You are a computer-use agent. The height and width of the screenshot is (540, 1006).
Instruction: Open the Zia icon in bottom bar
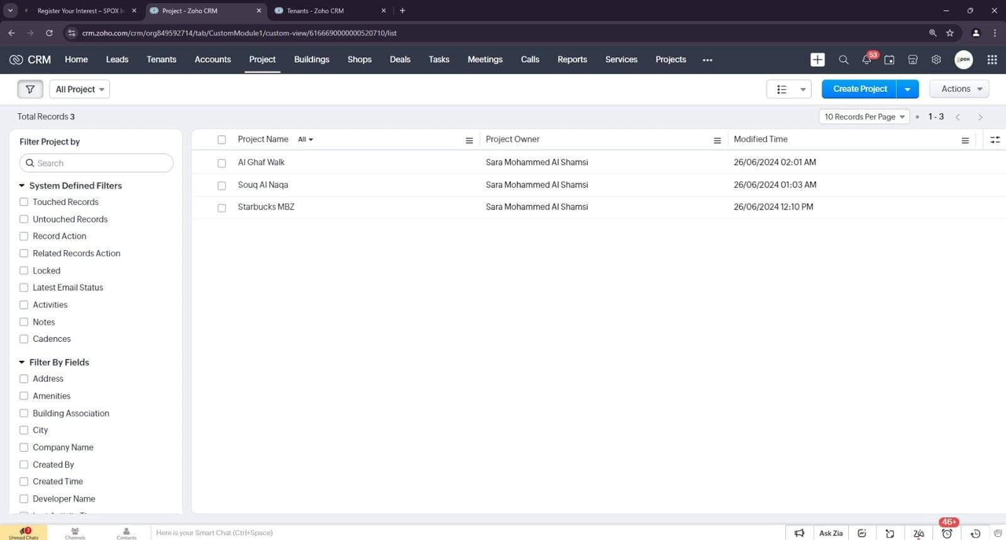click(x=919, y=533)
